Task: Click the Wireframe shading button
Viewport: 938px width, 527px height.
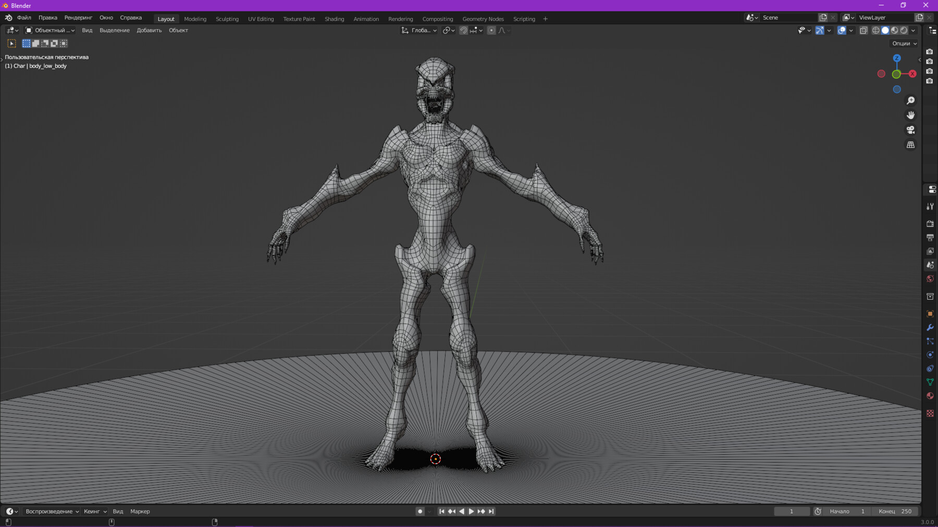Action: 875,30
